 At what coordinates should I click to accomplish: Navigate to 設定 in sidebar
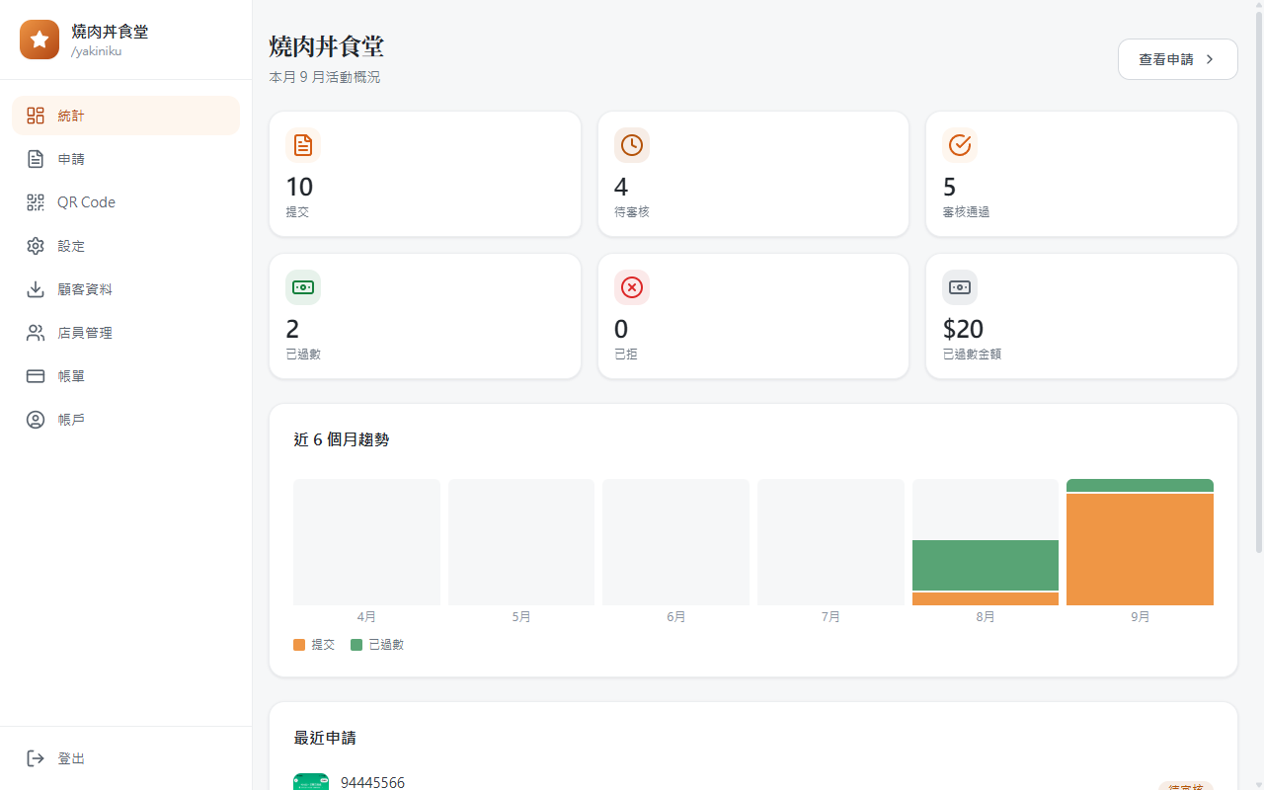pos(126,246)
